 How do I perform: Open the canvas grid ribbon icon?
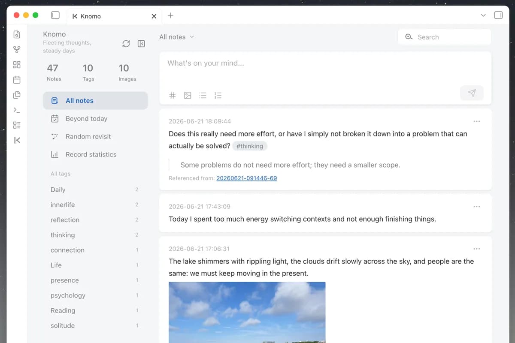click(17, 65)
